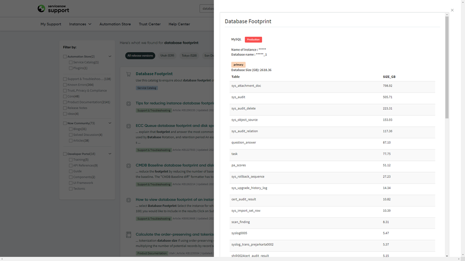Collapse the Automation Store filter group

(x=110, y=57)
